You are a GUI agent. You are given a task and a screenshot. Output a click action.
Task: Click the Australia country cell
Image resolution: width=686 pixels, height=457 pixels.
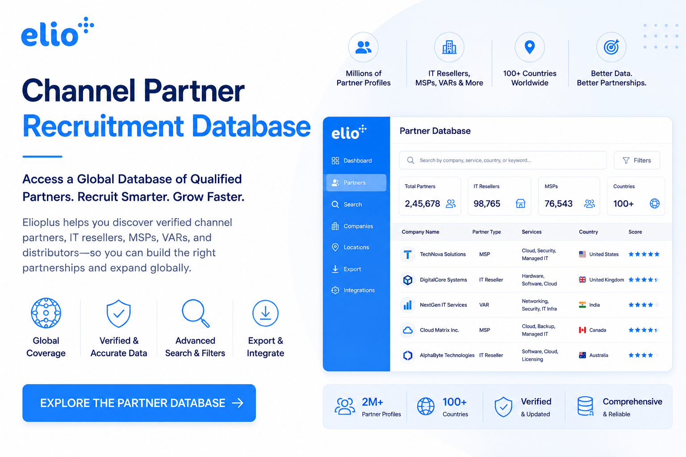point(594,355)
